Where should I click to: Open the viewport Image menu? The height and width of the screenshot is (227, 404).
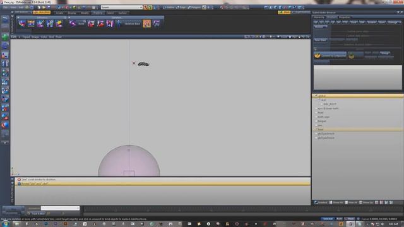point(35,37)
